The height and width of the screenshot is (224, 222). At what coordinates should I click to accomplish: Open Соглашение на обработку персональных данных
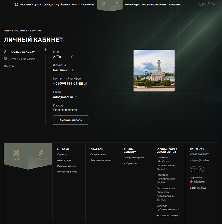(166, 194)
